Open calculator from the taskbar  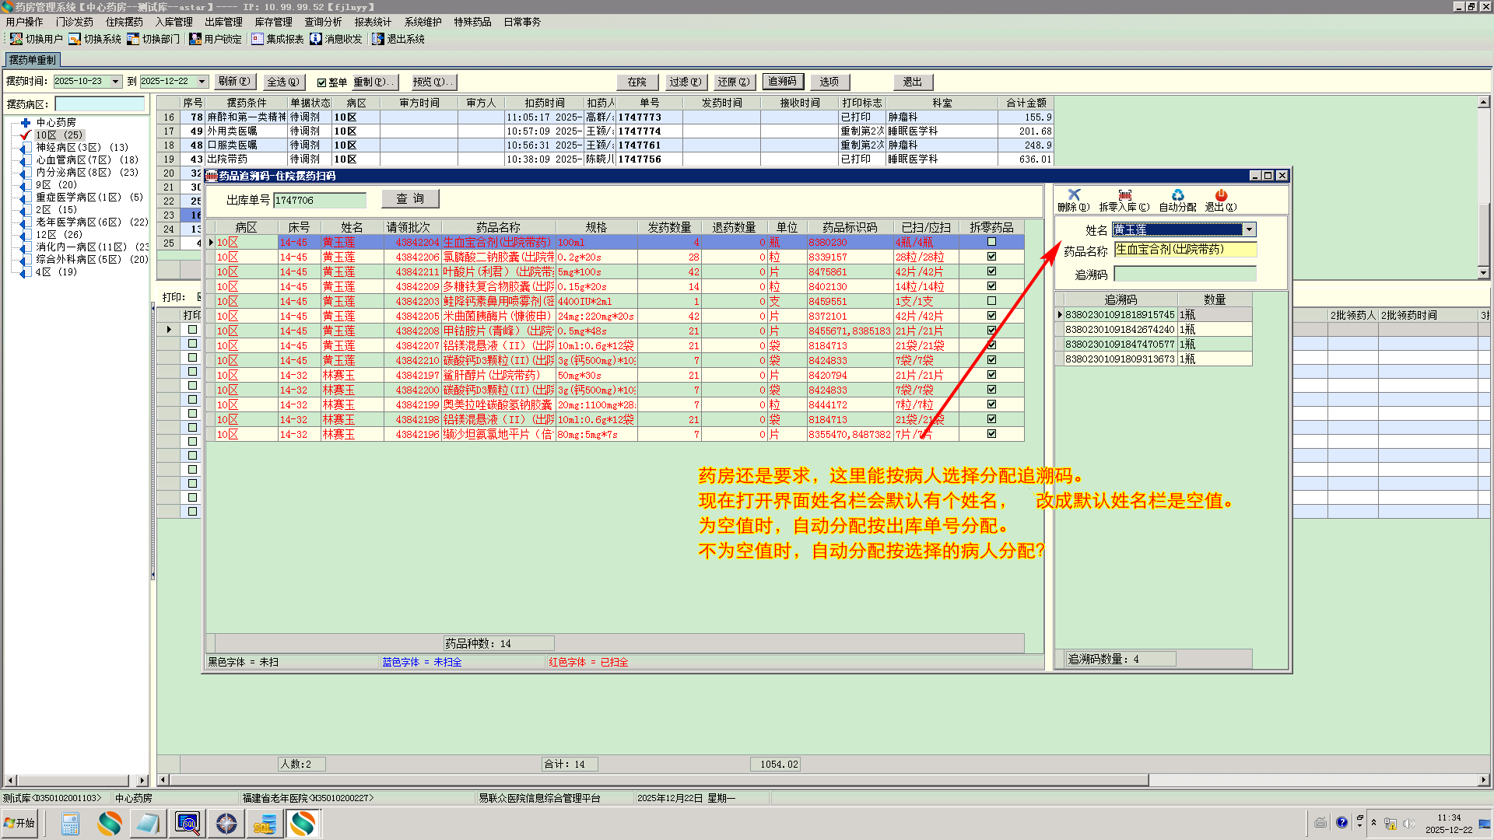click(70, 823)
